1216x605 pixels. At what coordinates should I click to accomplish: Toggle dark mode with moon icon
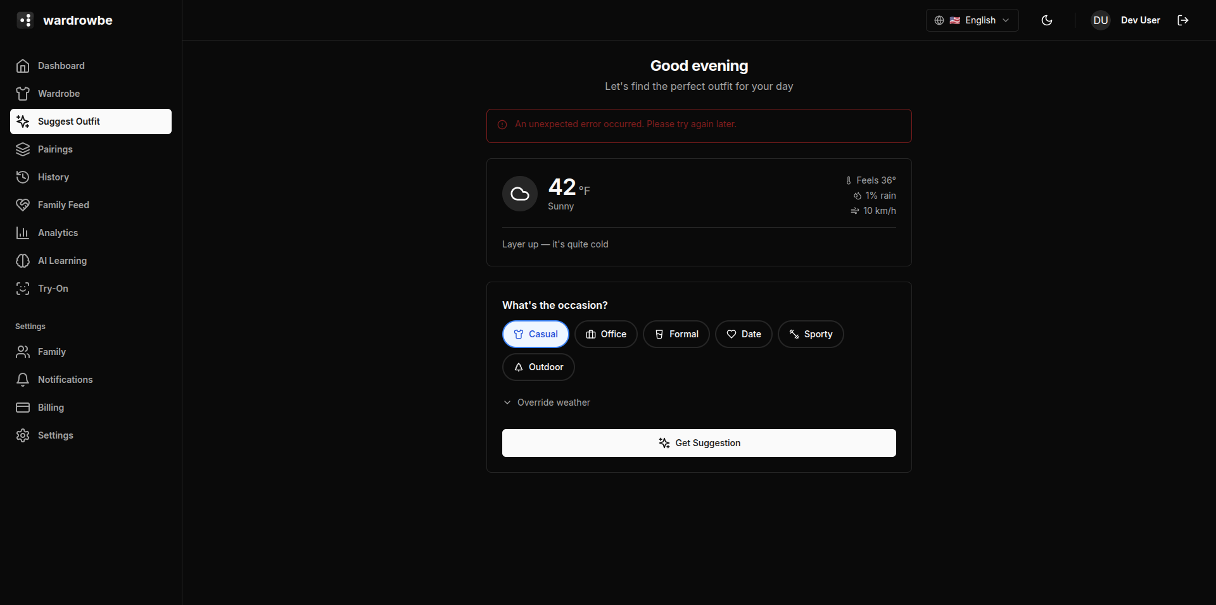[x=1047, y=20]
